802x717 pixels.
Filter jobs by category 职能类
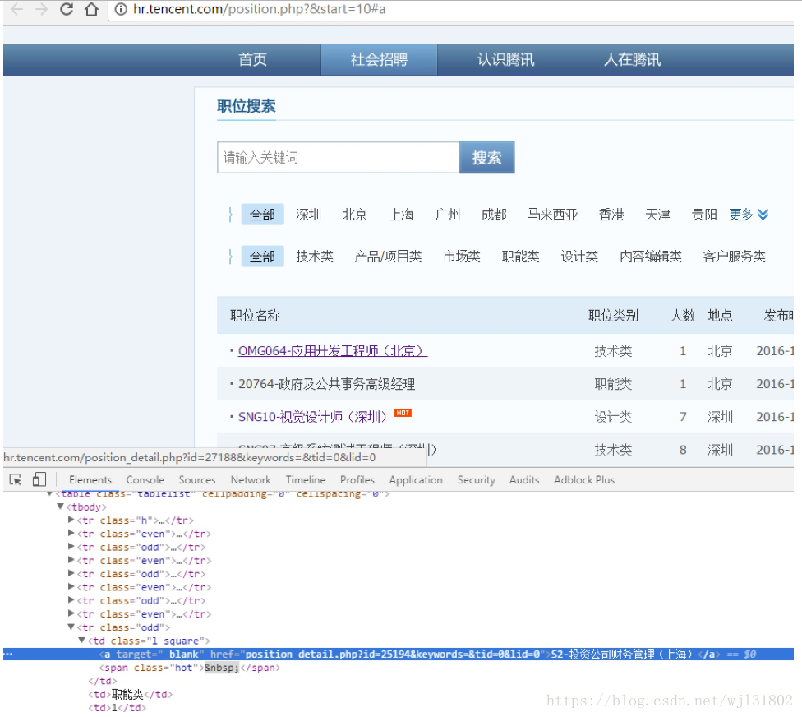click(x=521, y=257)
